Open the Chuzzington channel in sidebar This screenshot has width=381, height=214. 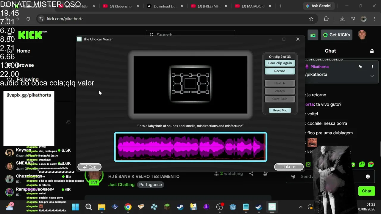click(38, 179)
